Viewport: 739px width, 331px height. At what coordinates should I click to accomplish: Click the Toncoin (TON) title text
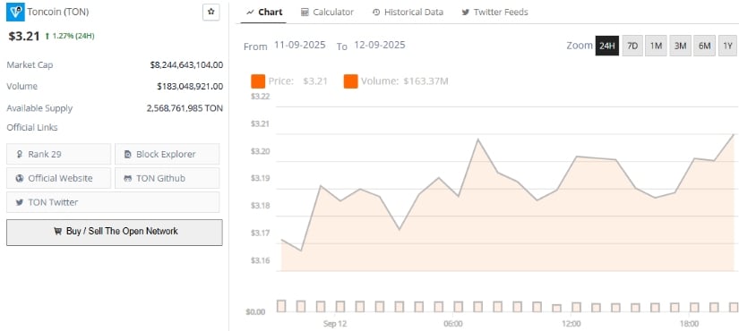click(58, 13)
